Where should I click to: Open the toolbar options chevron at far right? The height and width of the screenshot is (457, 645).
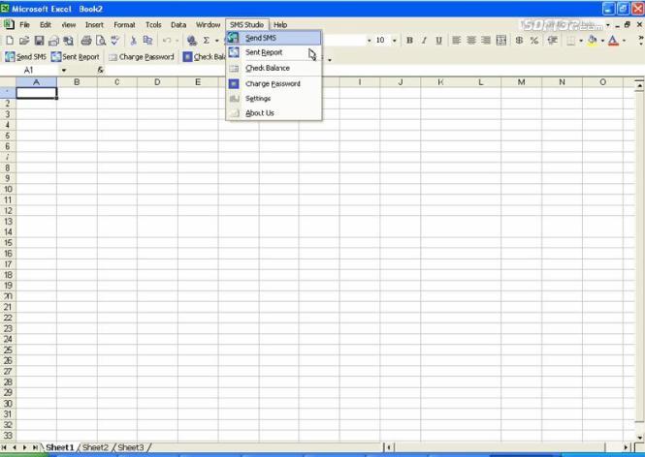(x=640, y=41)
